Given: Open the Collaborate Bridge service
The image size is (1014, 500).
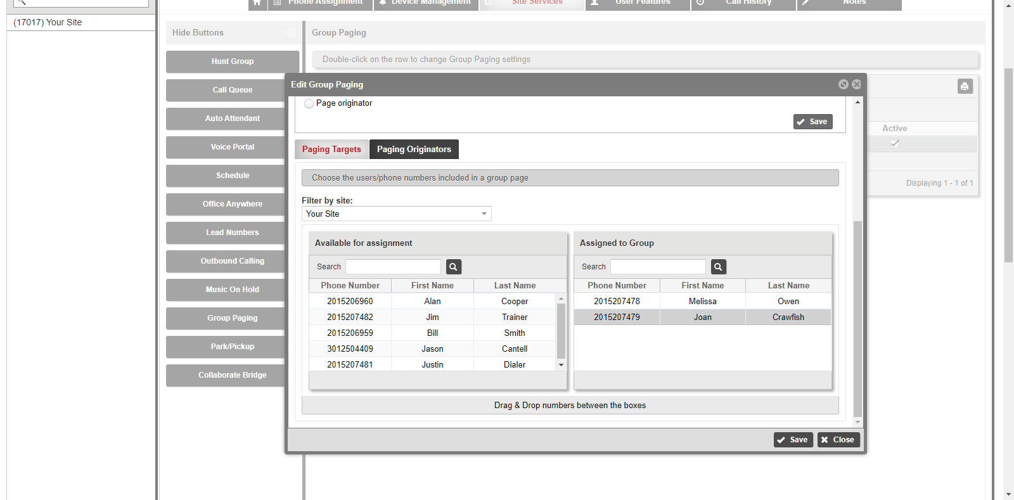Looking at the screenshot, I should [226, 375].
